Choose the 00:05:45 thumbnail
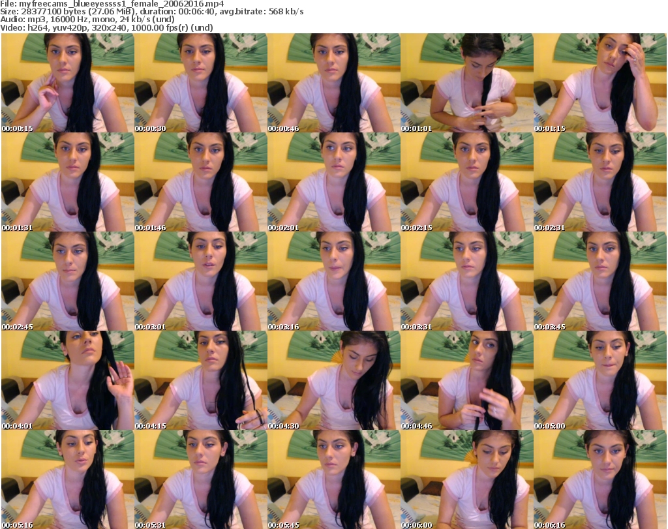 click(x=334, y=479)
